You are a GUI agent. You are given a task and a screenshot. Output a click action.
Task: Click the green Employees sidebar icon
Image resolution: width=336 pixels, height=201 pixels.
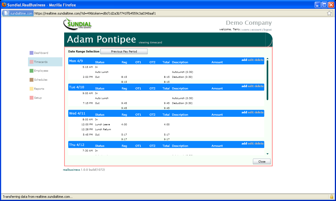click(x=32, y=71)
